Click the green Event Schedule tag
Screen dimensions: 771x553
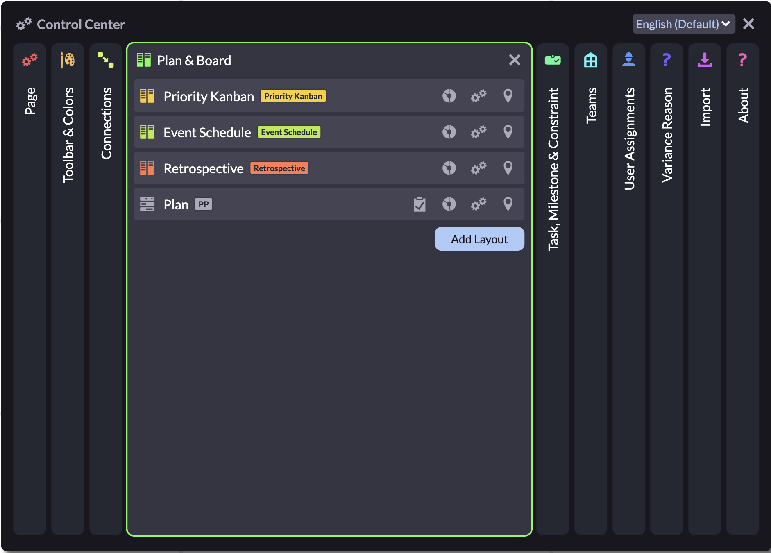(289, 132)
